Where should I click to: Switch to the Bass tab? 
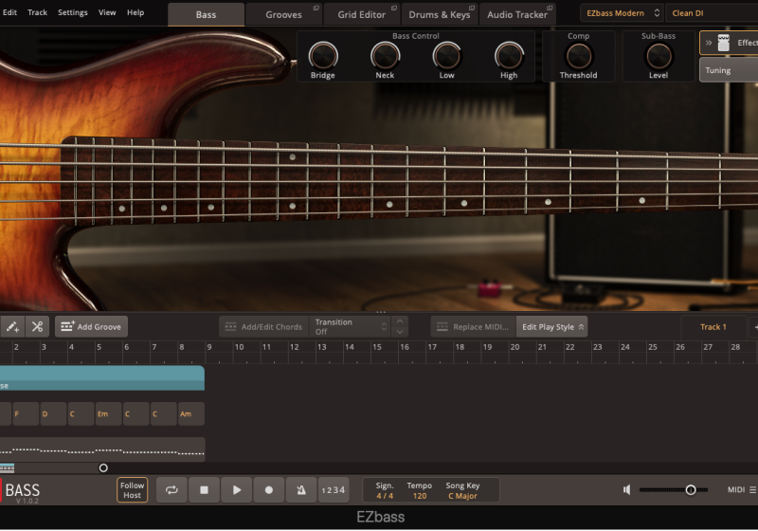206,14
